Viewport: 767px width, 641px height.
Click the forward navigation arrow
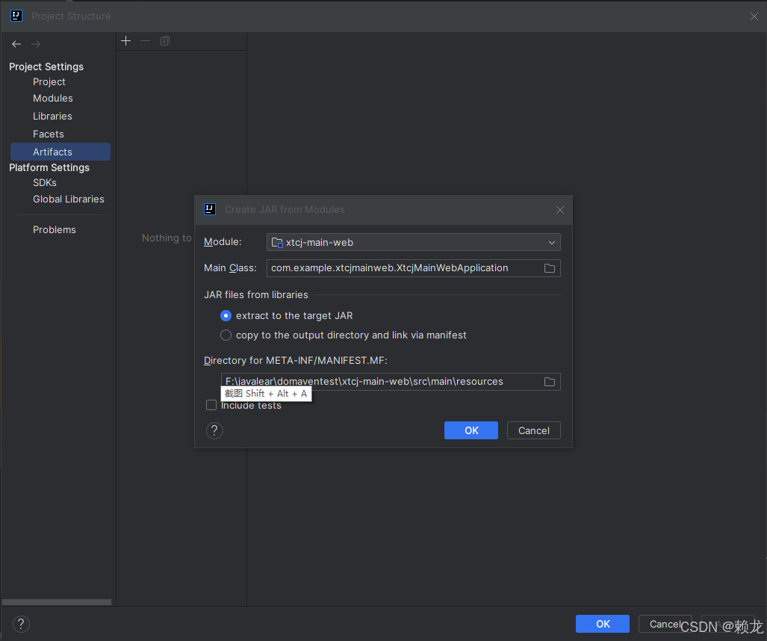(36, 44)
